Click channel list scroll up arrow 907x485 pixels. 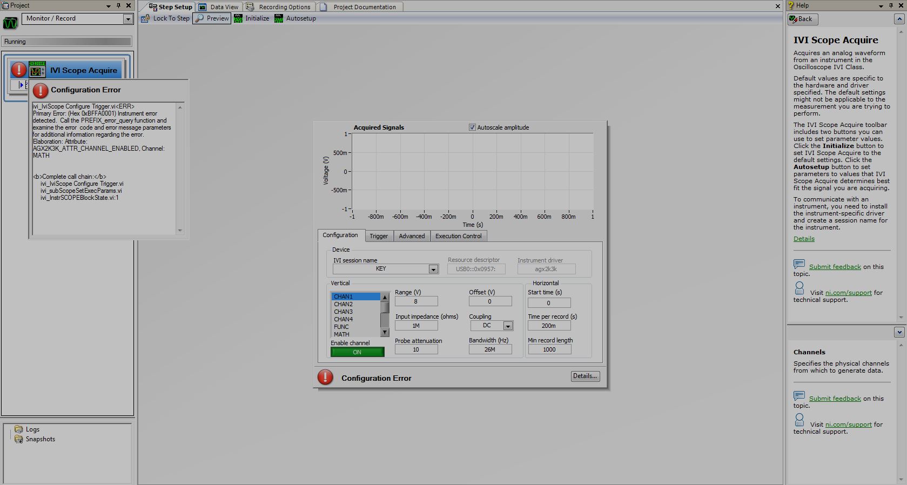[385, 297]
